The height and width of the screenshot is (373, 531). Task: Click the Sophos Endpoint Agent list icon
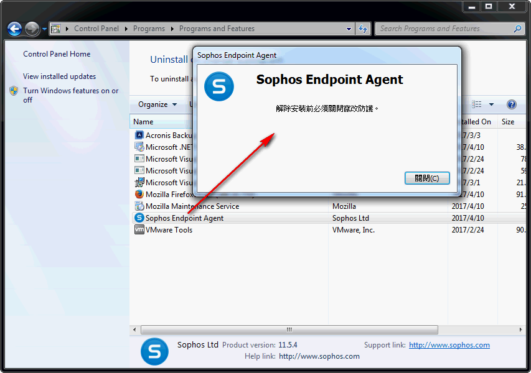(139, 218)
